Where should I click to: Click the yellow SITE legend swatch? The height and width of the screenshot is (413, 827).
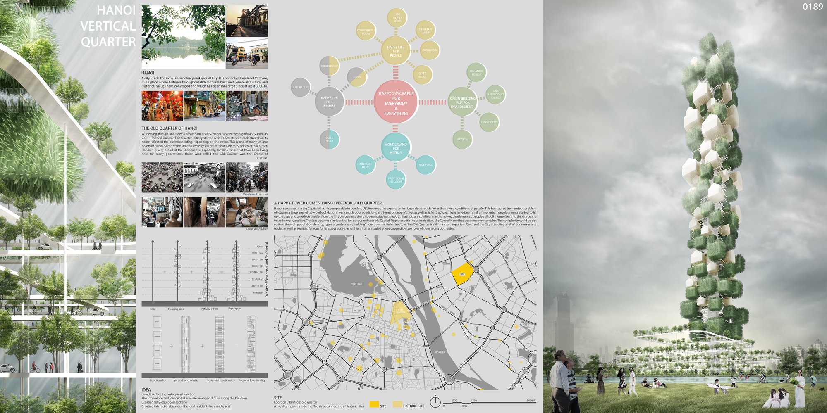tap(374, 405)
